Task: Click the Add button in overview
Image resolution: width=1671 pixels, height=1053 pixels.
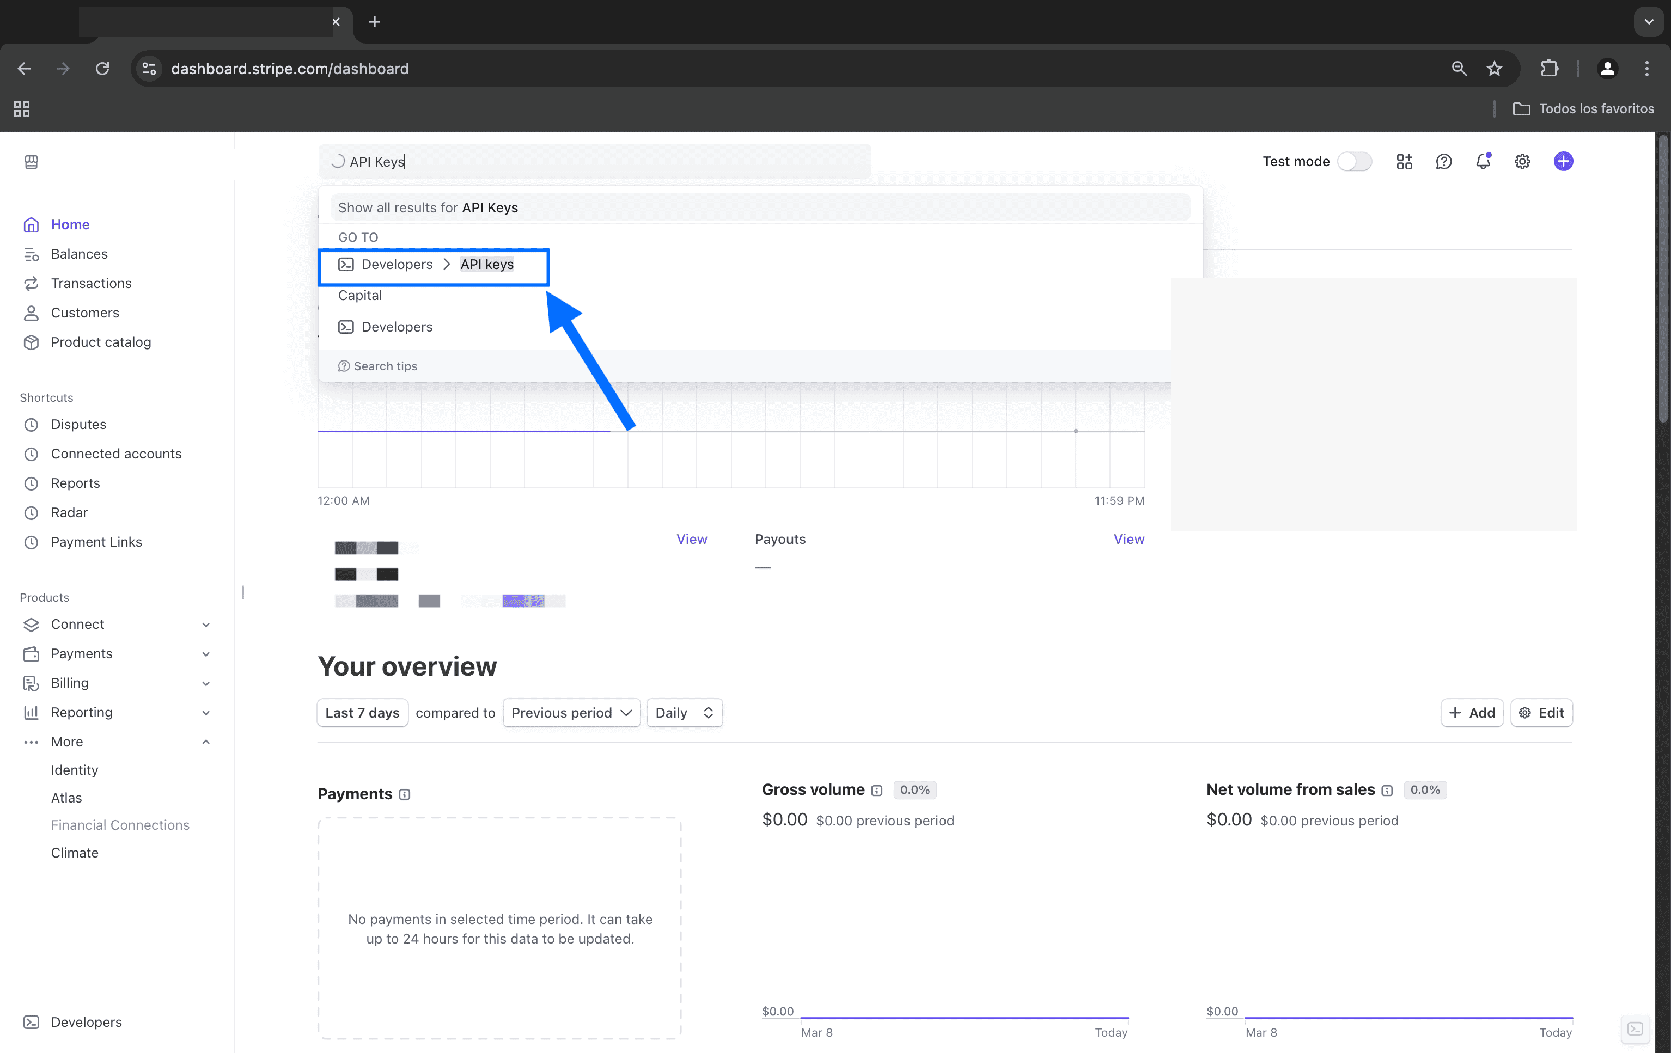Action: pos(1472,712)
